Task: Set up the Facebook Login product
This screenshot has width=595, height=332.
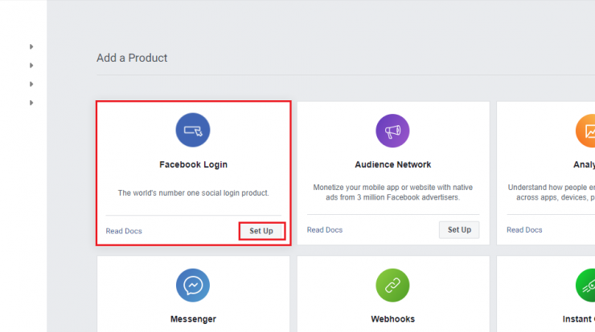Action: 261,231
